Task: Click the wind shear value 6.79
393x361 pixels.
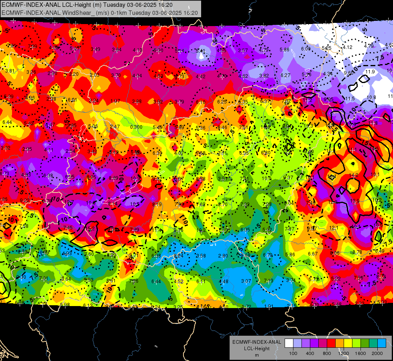Action: 267,255
